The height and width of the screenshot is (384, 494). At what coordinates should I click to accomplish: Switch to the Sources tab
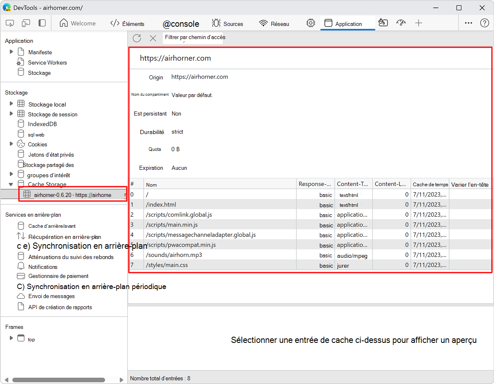click(227, 23)
